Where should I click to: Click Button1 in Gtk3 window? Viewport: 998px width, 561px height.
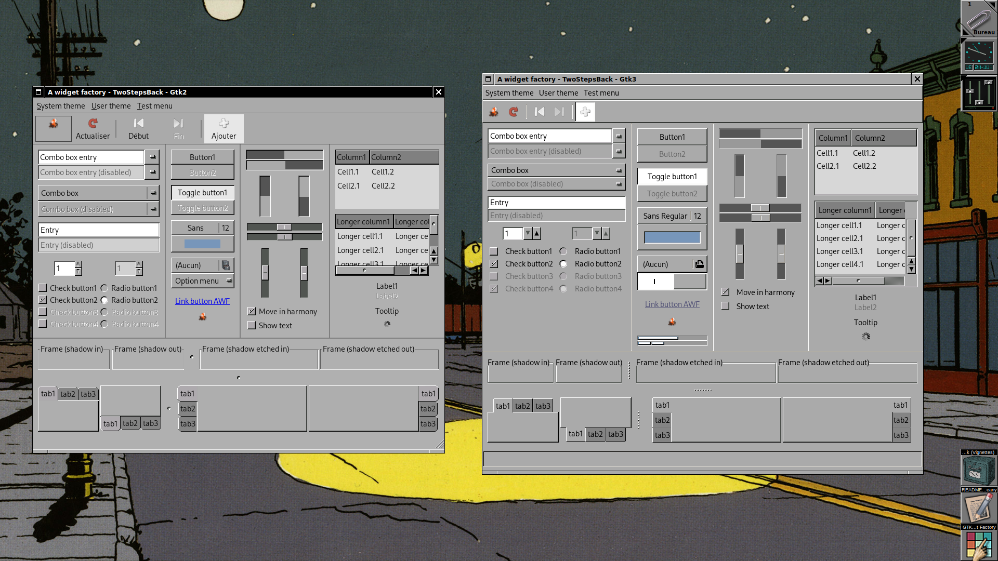click(672, 137)
